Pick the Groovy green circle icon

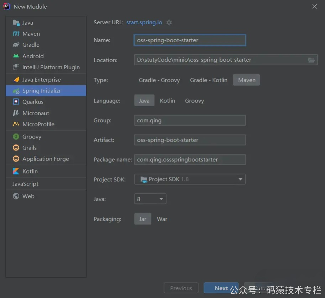[16, 137]
